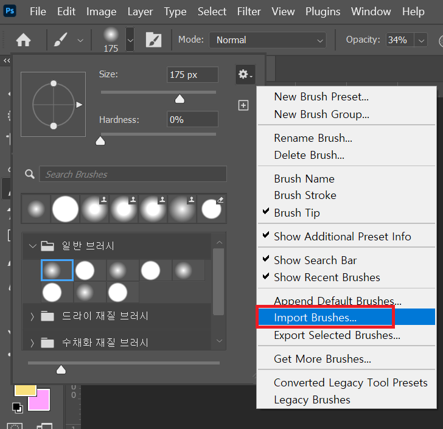
Task: Select the large hard round recent brush
Action: [65, 209]
